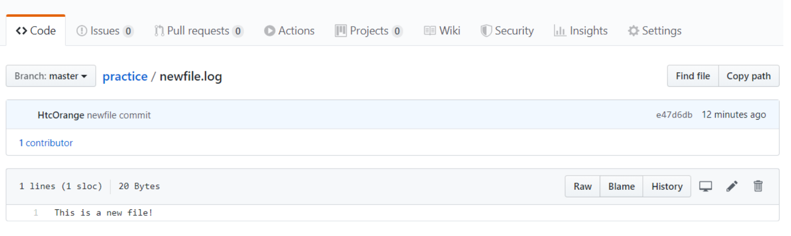Screen dimensions: 791x236
Task: Click the Copy path button
Action: (749, 76)
